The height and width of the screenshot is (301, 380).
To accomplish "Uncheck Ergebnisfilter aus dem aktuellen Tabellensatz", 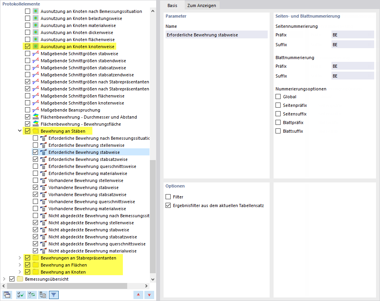I will (x=168, y=205).
